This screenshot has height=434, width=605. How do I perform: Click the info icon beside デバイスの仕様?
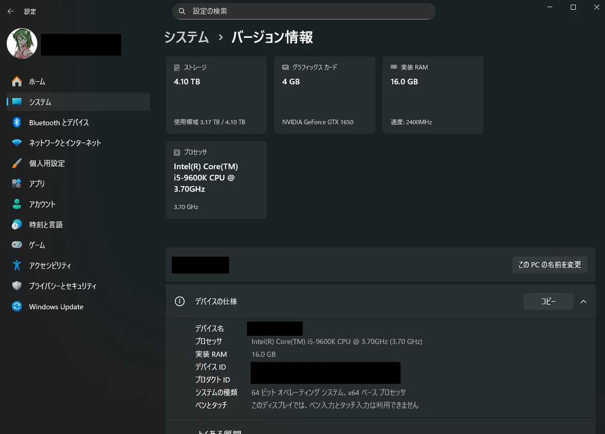point(180,301)
